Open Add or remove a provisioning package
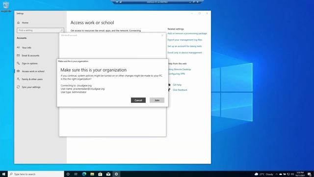Image resolution: width=314 pixels, height=177 pixels. click(x=187, y=33)
